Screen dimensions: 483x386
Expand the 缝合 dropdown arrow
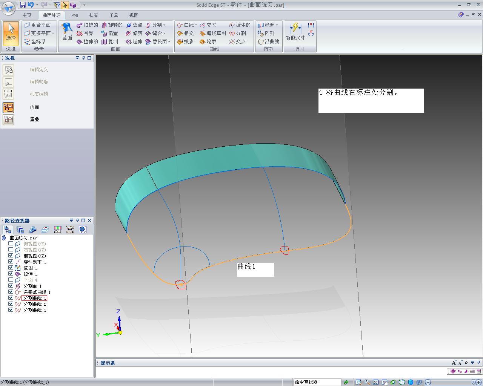pyautogui.click(x=165, y=33)
